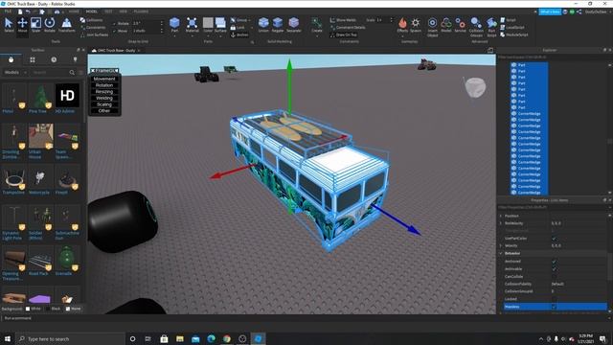Screen dimensions: 613x345
Task: Toggle Show Welds
Action: 343,20
